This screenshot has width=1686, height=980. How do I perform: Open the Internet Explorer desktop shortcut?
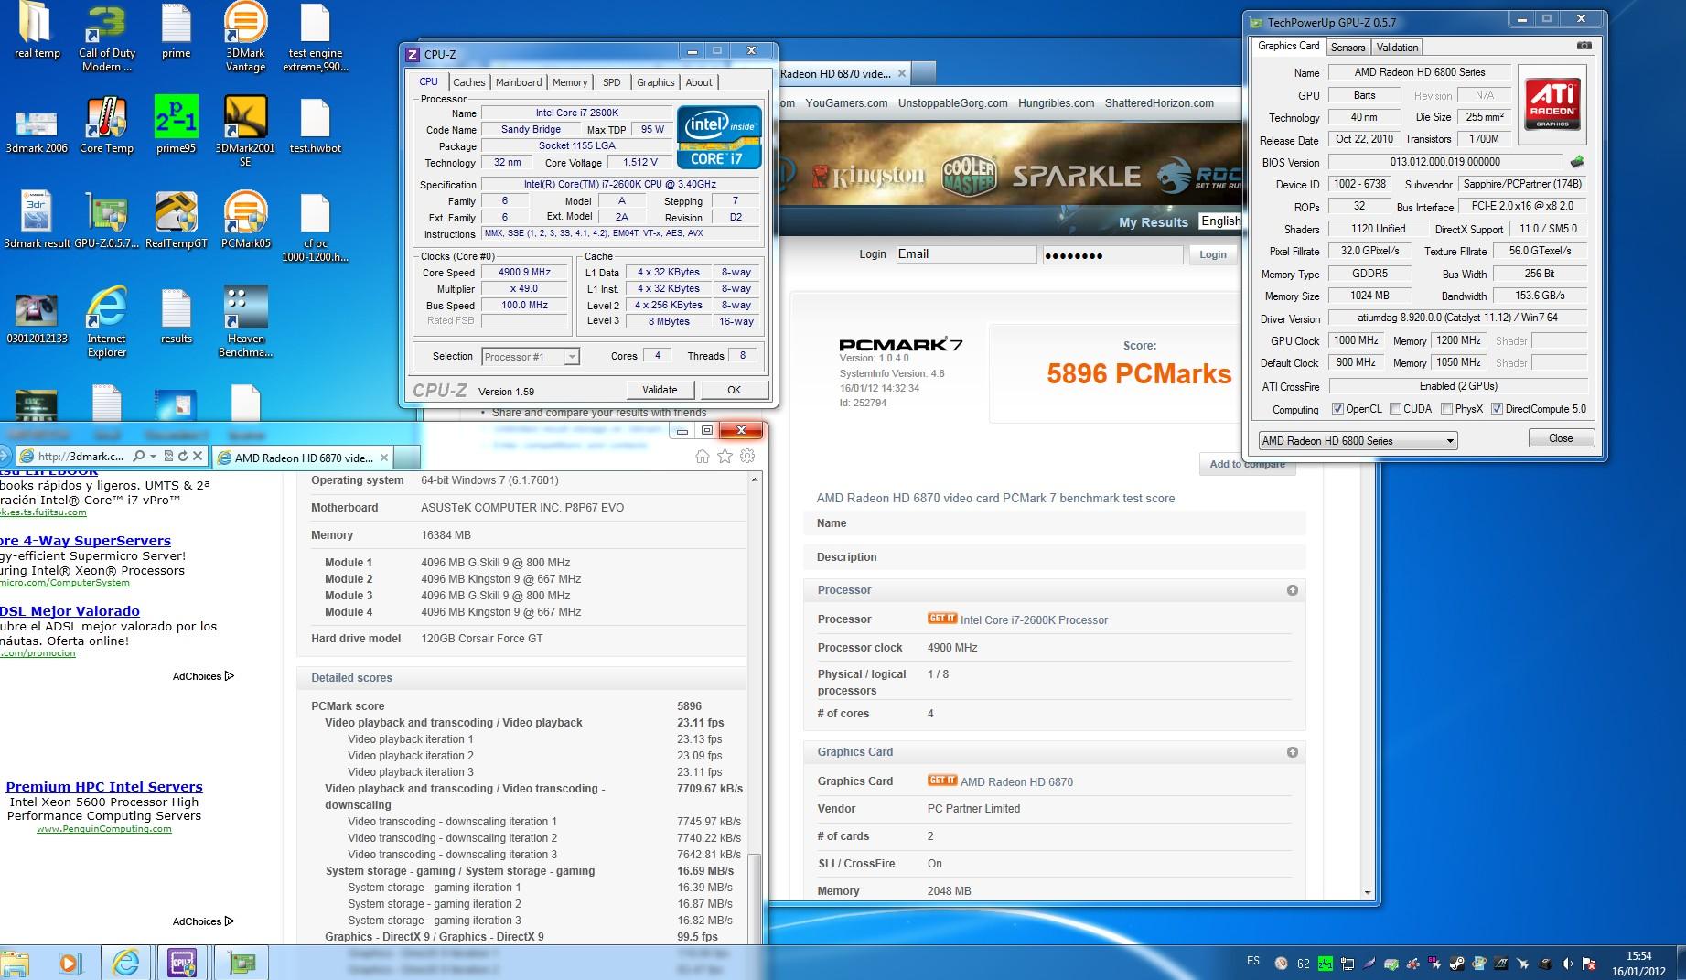tap(106, 322)
